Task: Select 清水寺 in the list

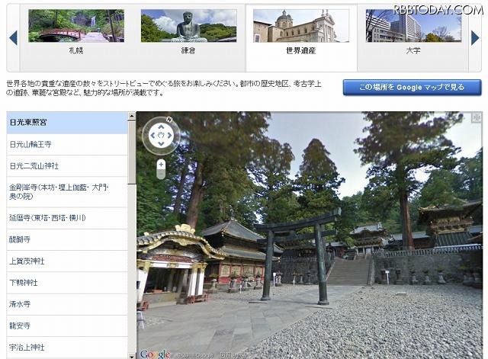Action: coord(67,304)
